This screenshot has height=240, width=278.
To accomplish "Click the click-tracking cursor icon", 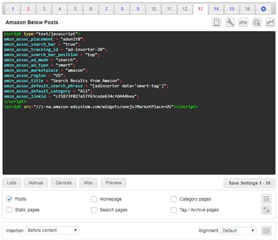I will tap(257, 22).
